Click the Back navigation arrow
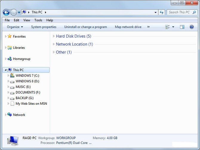 (6, 13)
